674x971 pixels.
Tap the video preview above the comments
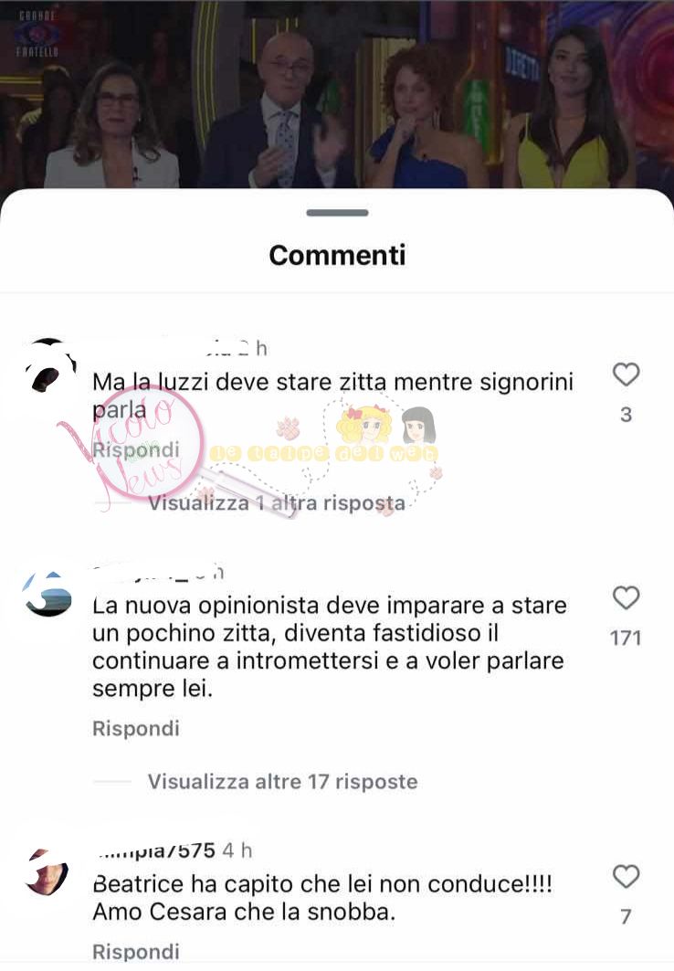click(337, 94)
